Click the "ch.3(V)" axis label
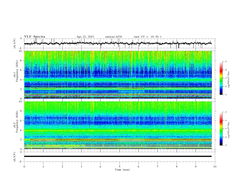242x187 pixels. tap(15, 157)
